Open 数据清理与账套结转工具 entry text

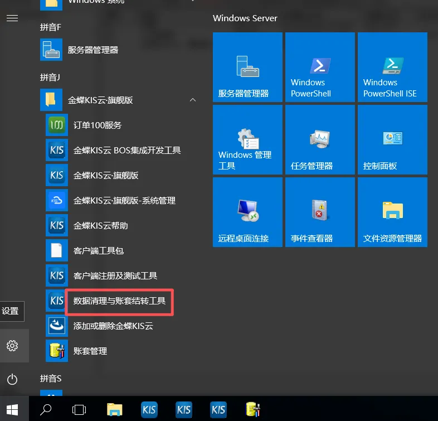point(119,301)
